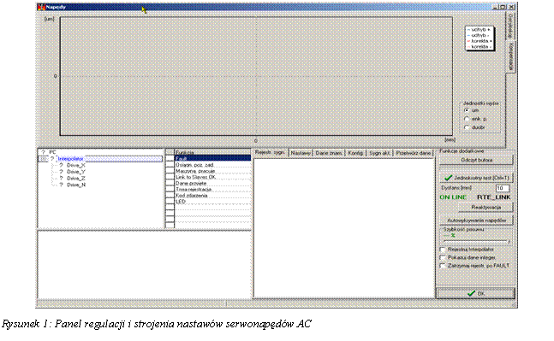This screenshot has height=341, width=554.
Task: Open the Rejestr. sygn. tab
Action: [x=271, y=152]
